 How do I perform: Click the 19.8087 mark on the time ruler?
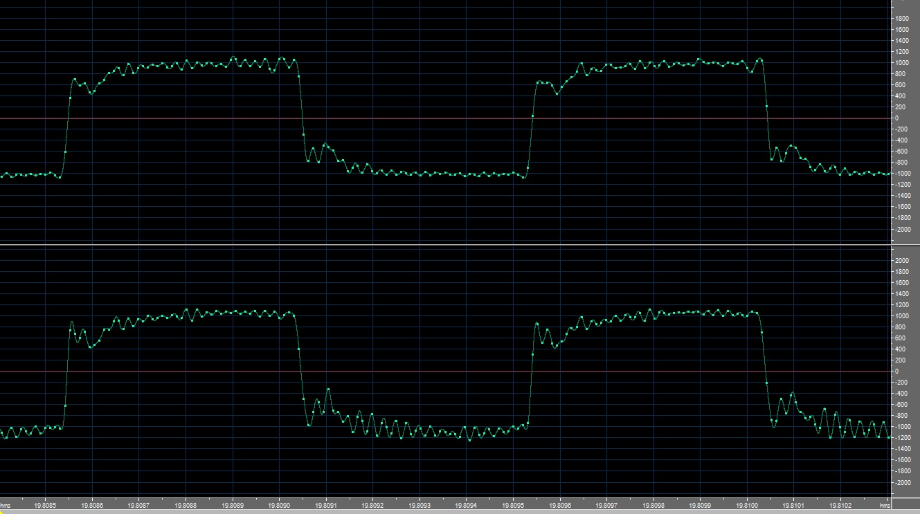point(138,506)
